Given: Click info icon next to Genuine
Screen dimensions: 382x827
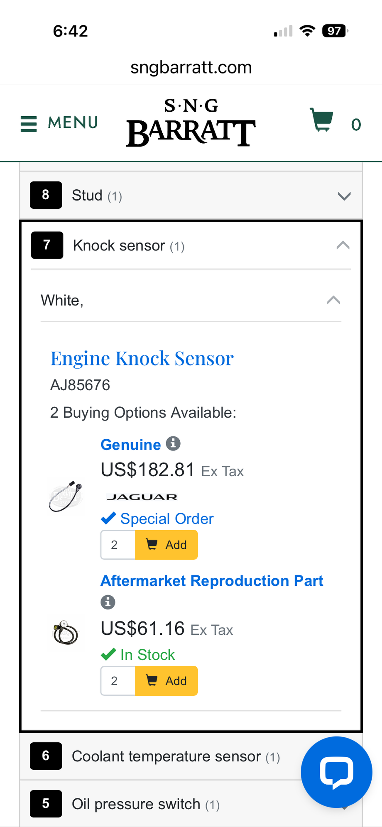Looking at the screenshot, I should 173,444.
